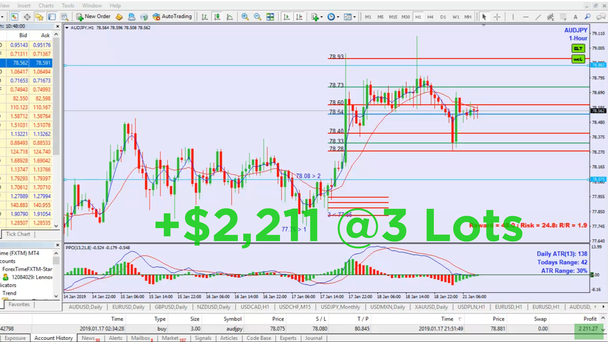
Task: Select the H4 timeframe
Action: [430, 17]
